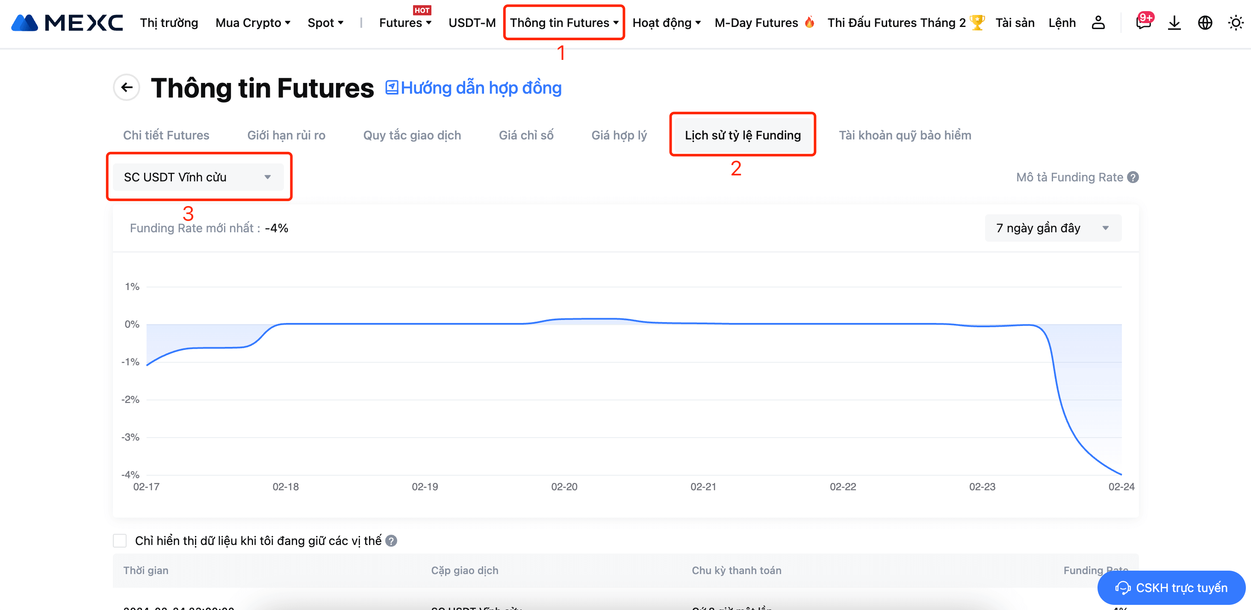
Task: Toggle the light/dark theme sun icon
Action: point(1235,23)
